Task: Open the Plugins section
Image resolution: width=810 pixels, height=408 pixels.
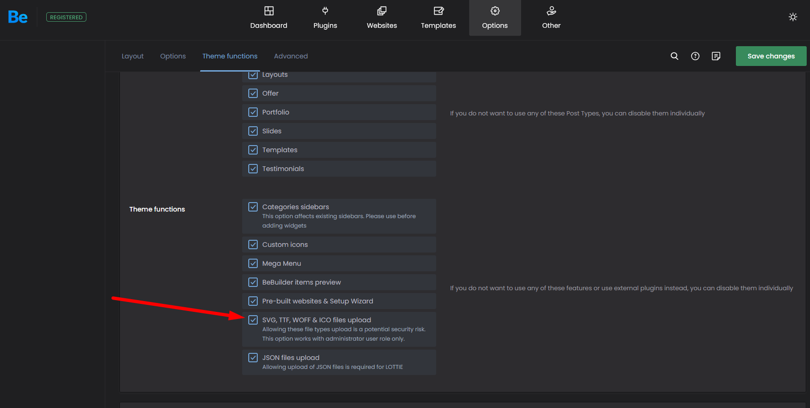Action: click(x=325, y=18)
